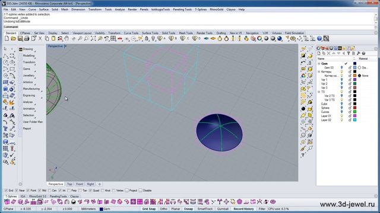Click the Layers panel help icon
The height and width of the screenshot is (213, 380).
363,53
